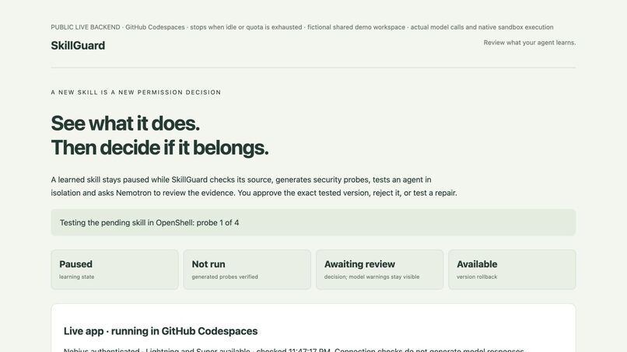Open the Available status card

(x=512, y=270)
